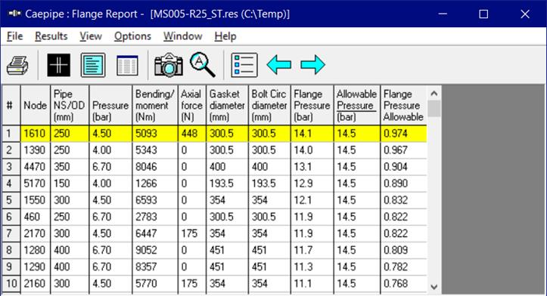Click ratio value 0.809
This screenshot has width=547, height=296.
[x=403, y=251]
